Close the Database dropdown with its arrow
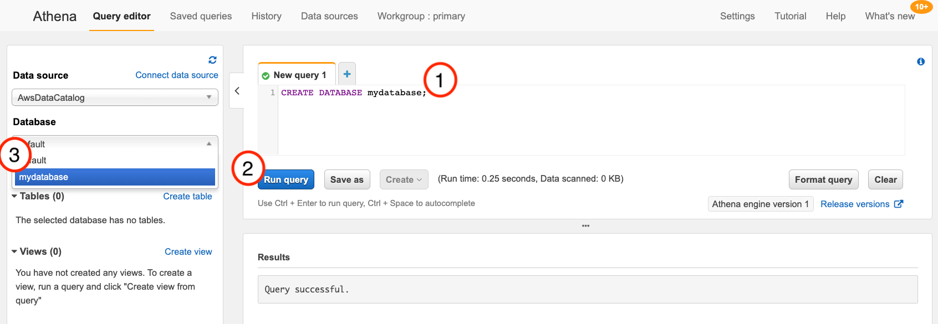This screenshot has width=938, height=324. tap(209, 143)
